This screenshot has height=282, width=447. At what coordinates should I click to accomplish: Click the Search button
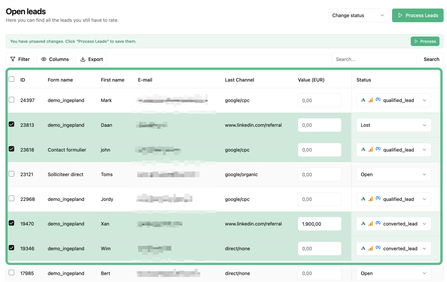click(x=431, y=59)
